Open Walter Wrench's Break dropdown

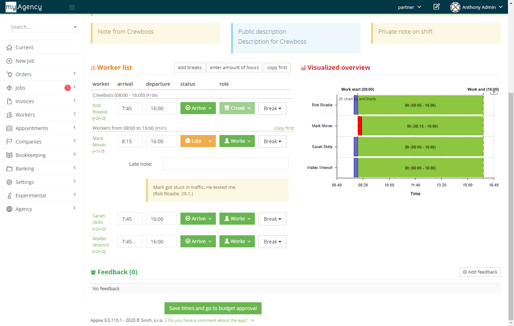[272, 242]
